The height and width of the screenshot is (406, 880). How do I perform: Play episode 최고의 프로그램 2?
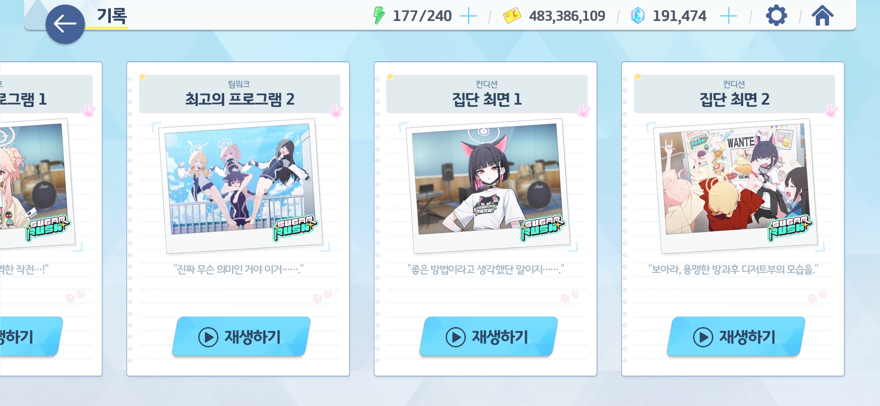241,336
